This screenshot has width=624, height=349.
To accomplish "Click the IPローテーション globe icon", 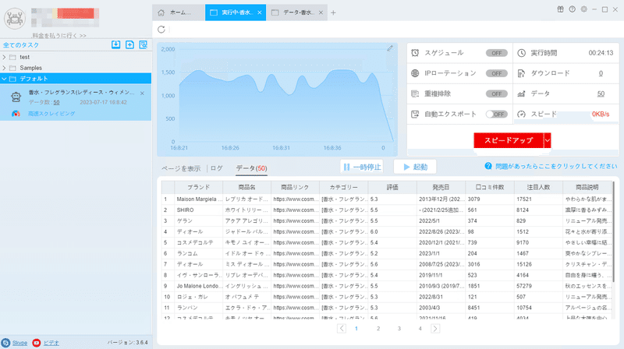I will (415, 73).
